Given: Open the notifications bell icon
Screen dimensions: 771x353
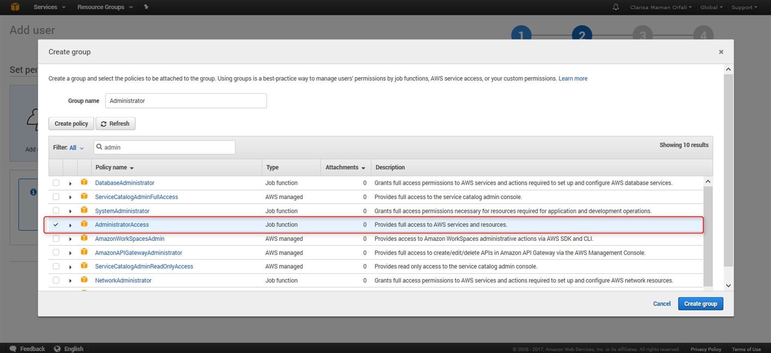Looking at the screenshot, I should [x=616, y=7].
